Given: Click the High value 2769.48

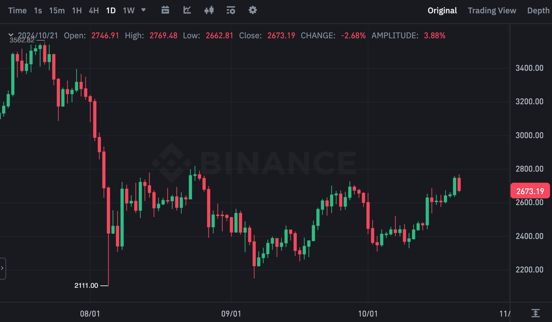Looking at the screenshot, I should 164,36.
